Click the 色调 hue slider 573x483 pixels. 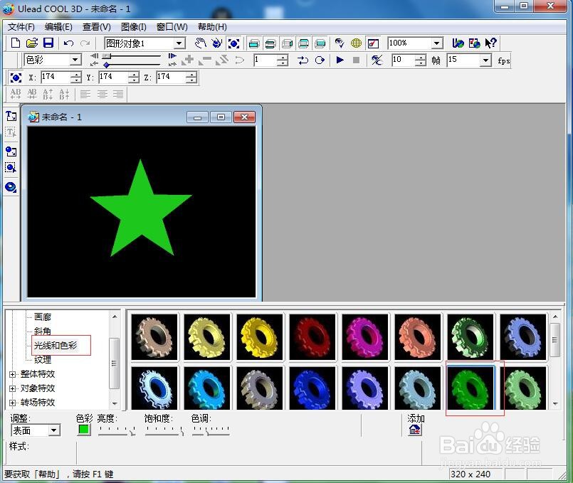click(x=211, y=431)
